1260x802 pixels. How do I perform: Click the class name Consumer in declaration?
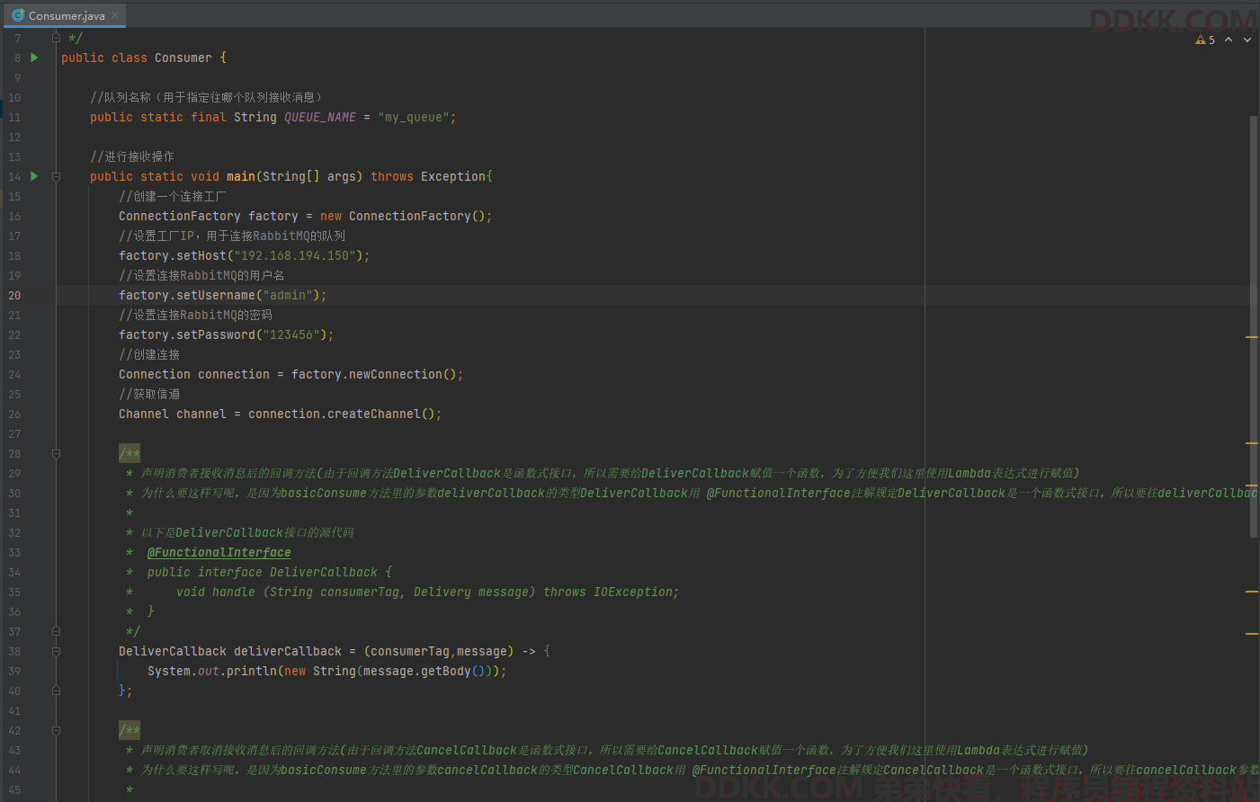183,58
